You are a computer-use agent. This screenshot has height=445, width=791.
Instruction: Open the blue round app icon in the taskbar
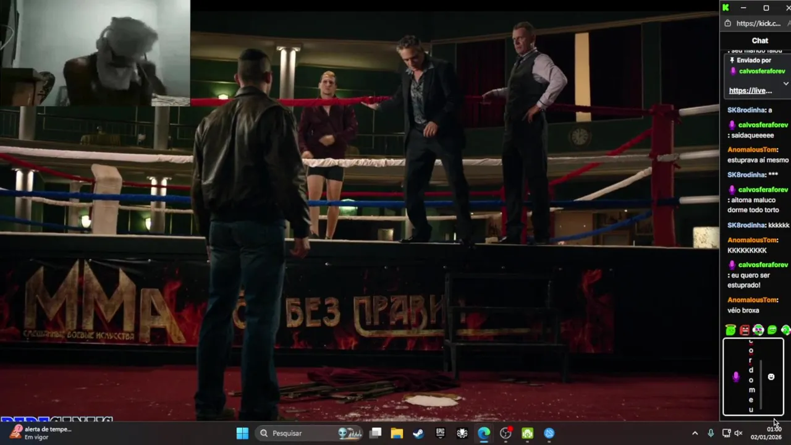tap(549, 433)
